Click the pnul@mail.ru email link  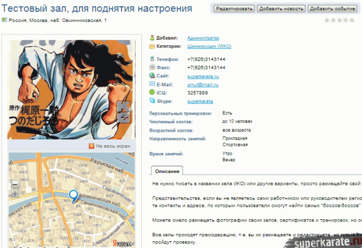click(x=202, y=85)
